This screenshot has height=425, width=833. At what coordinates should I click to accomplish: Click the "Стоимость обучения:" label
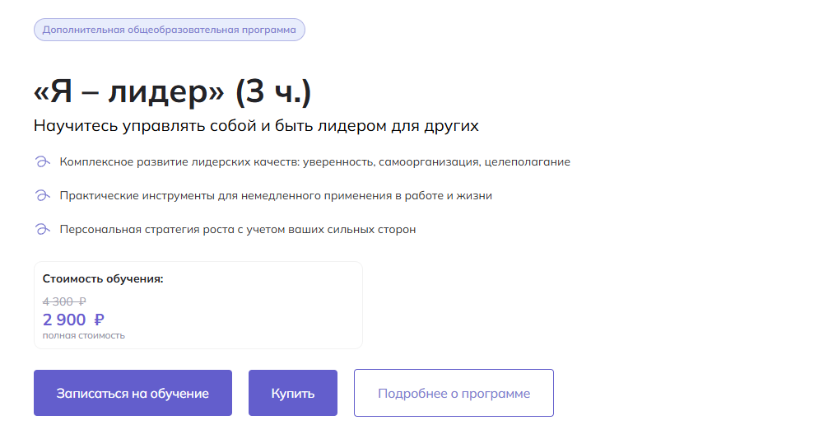[103, 278]
